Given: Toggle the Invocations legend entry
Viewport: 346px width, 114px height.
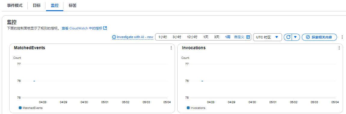Looking at the screenshot, I should click(x=196, y=108).
